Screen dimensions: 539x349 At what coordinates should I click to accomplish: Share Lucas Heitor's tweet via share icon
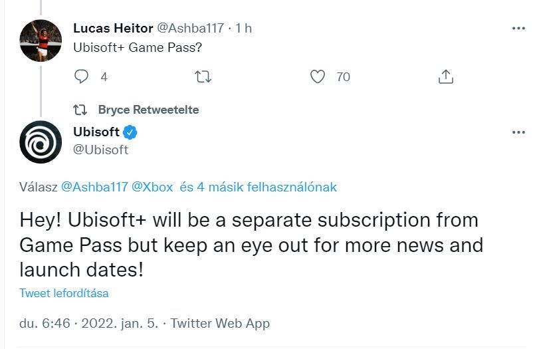[x=445, y=77]
